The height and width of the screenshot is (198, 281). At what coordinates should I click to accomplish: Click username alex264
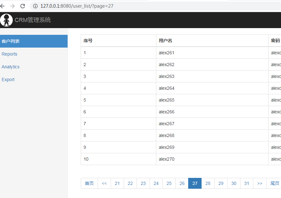166,88
